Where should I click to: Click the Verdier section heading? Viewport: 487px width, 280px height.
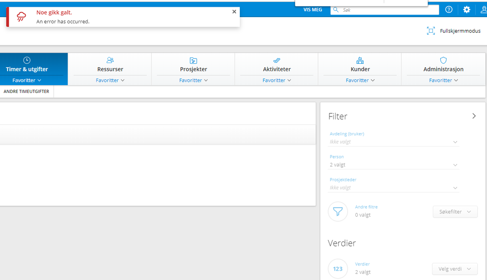(x=342, y=243)
